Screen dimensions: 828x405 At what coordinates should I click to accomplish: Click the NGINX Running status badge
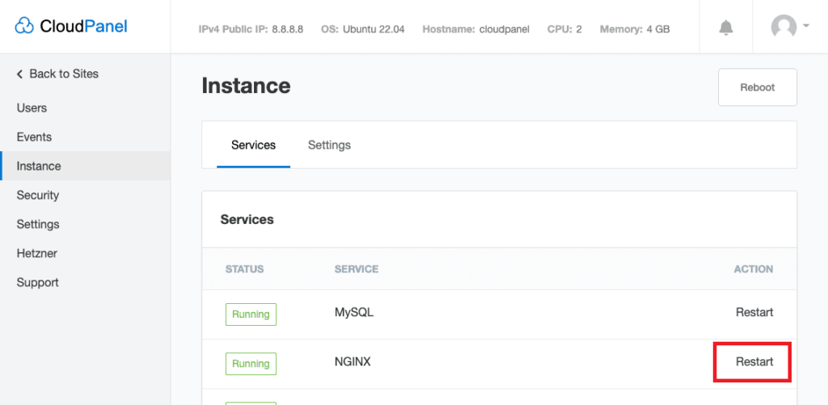[251, 364]
